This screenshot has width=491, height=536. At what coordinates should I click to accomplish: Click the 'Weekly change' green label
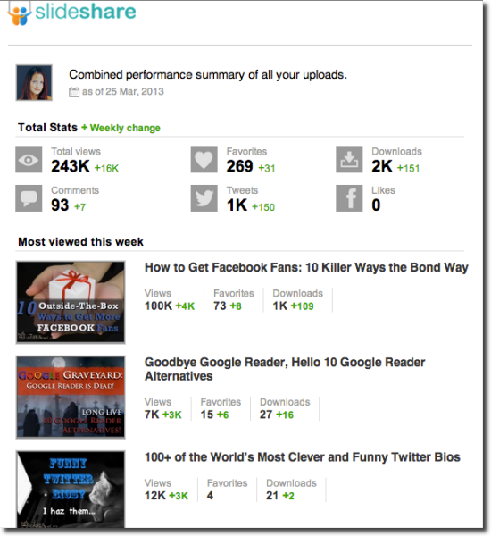tap(125, 128)
